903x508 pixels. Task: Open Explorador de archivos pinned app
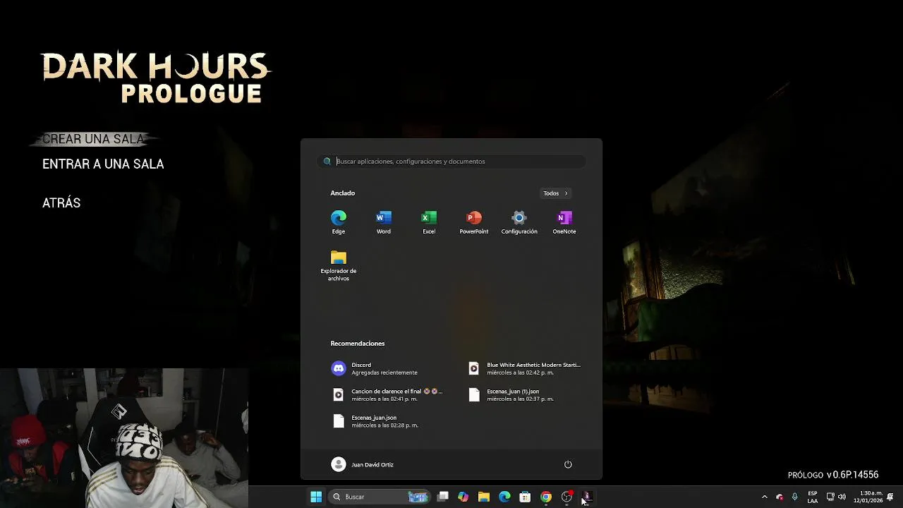coord(339,266)
